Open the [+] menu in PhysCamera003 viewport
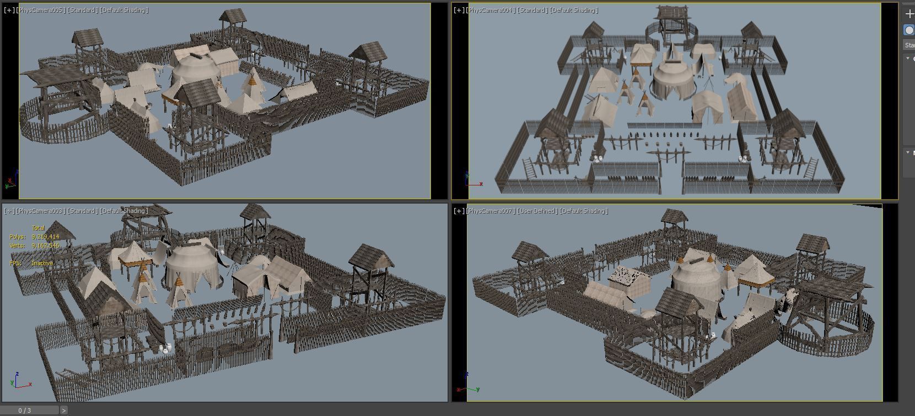Screen dimensions: 915x416 click(9, 211)
